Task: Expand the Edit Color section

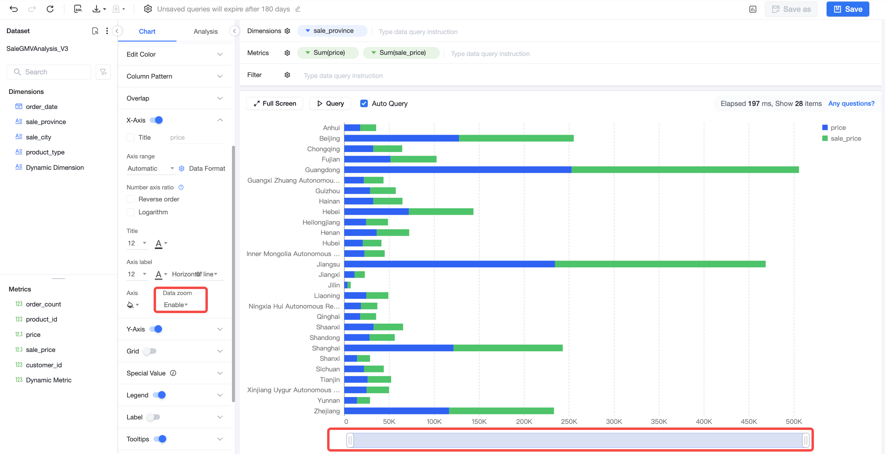Action: pyautogui.click(x=175, y=54)
